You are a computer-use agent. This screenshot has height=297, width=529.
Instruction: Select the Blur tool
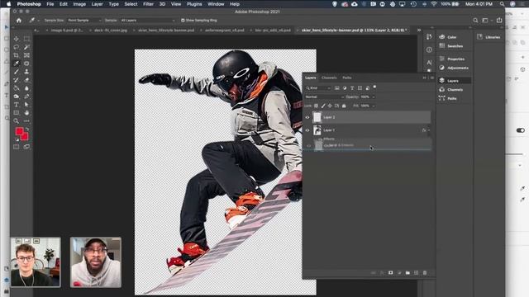click(26, 88)
